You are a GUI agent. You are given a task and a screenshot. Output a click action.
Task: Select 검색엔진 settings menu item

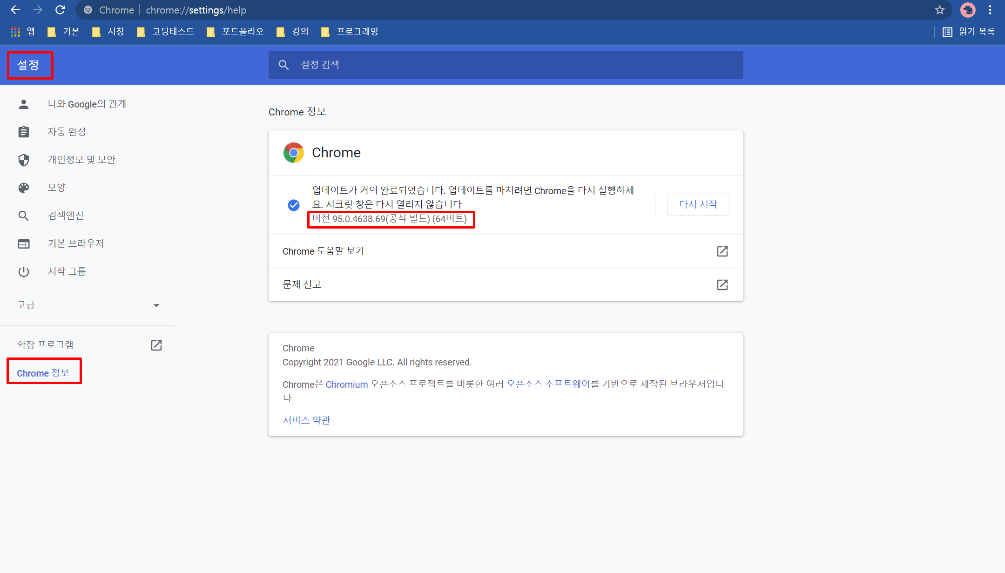66,216
